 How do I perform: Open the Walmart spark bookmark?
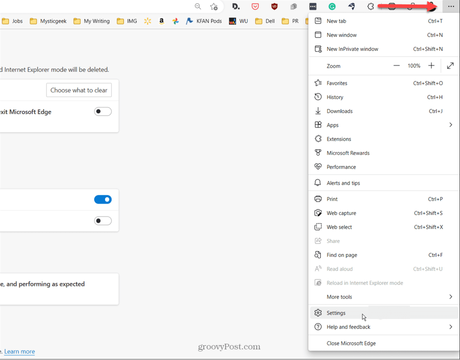[148, 21]
